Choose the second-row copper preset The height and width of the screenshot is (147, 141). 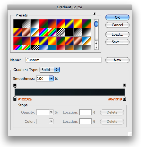point(26,32)
